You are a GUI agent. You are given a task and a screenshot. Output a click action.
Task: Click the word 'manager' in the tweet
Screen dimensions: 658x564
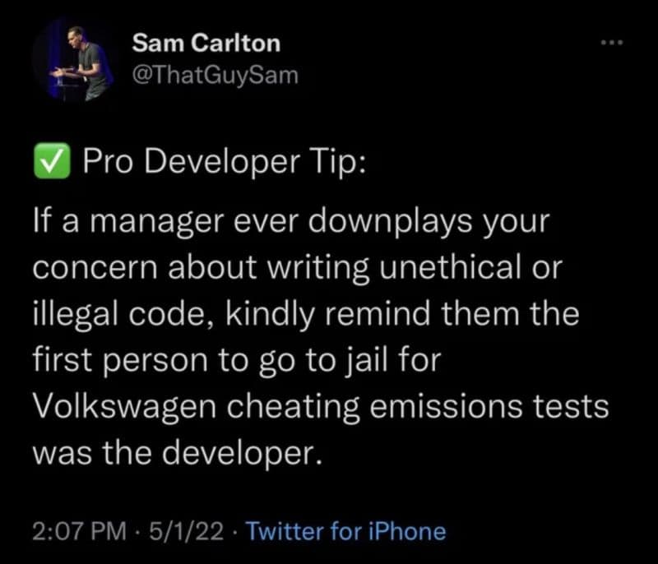[156, 222]
